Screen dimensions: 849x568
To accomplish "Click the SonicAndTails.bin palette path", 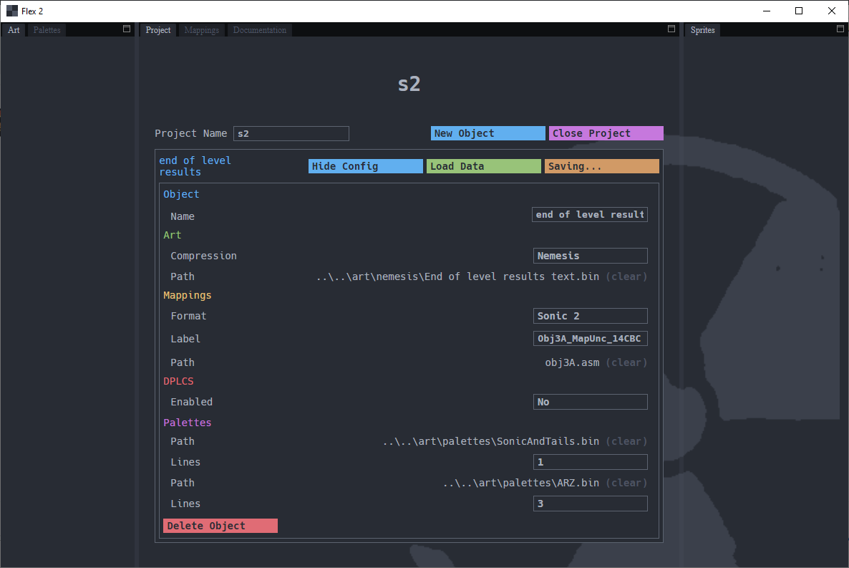I will click(491, 442).
